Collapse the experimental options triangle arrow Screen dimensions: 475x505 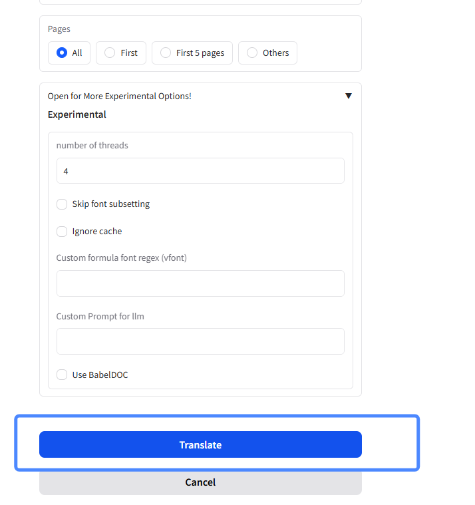pos(348,96)
